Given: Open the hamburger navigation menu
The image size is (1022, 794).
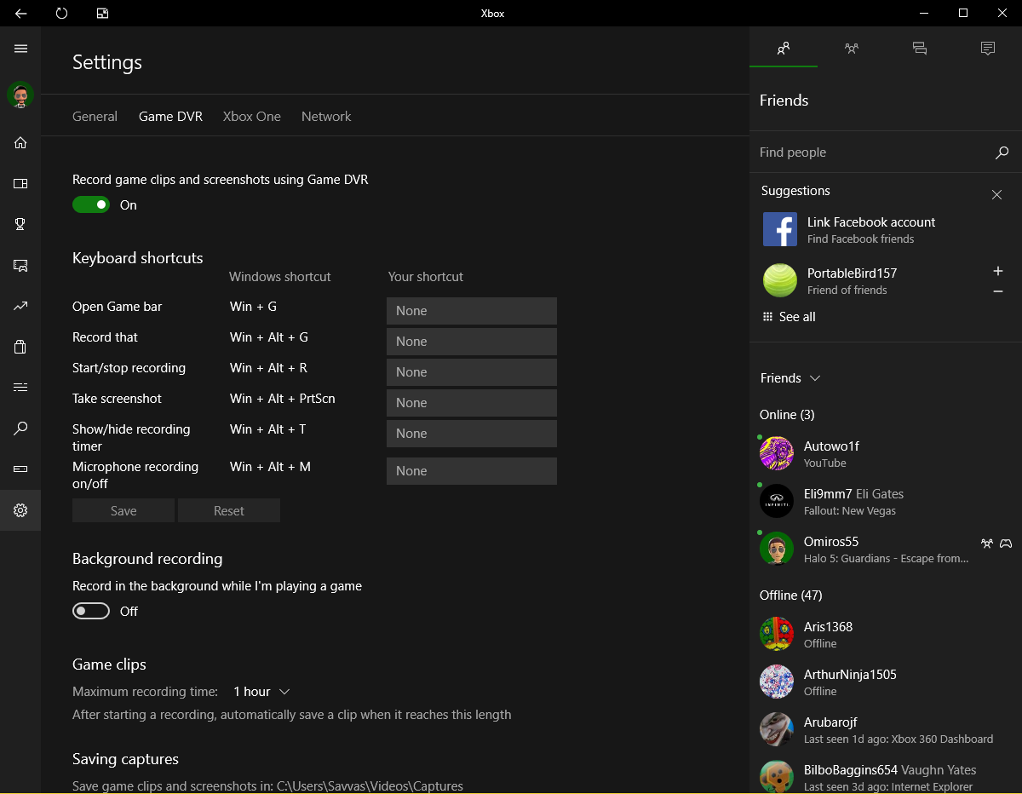Looking at the screenshot, I should click(x=20, y=49).
